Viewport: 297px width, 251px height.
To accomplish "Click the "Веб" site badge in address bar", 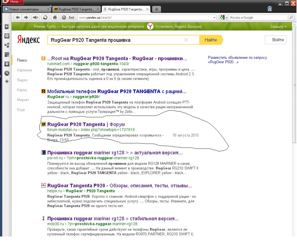I will 69,18.
